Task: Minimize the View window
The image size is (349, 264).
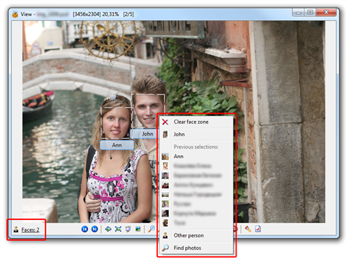Action: tap(299, 13)
